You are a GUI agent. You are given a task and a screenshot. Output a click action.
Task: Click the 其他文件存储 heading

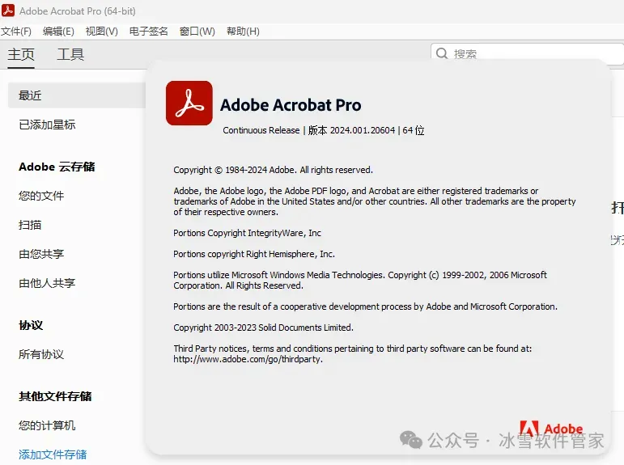(x=55, y=396)
